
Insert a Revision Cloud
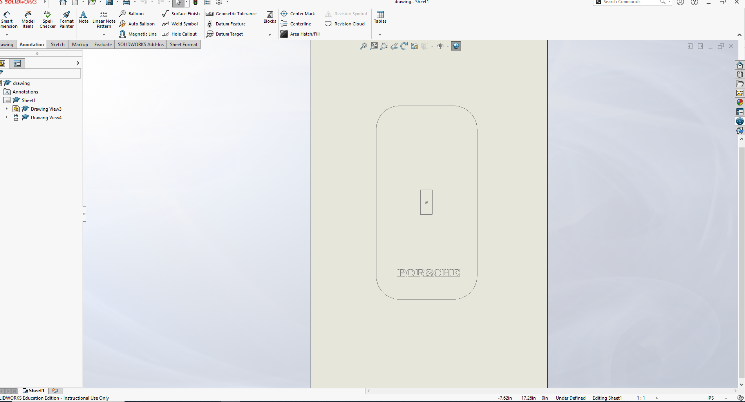click(x=345, y=24)
